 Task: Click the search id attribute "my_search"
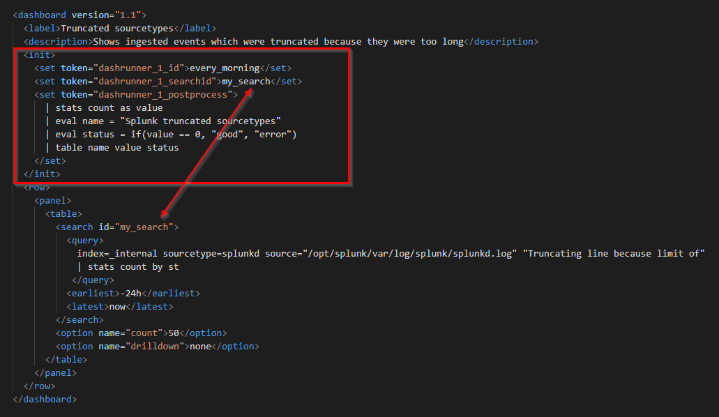click(x=144, y=227)
